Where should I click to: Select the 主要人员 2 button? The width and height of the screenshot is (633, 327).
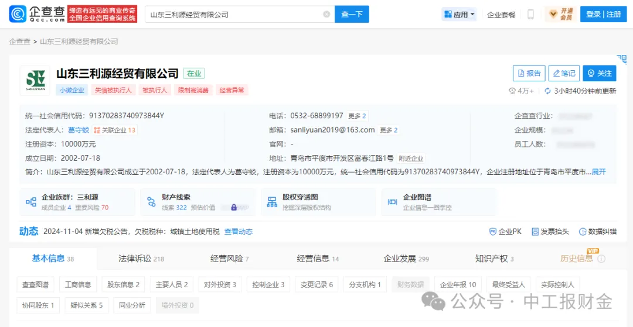172,285
